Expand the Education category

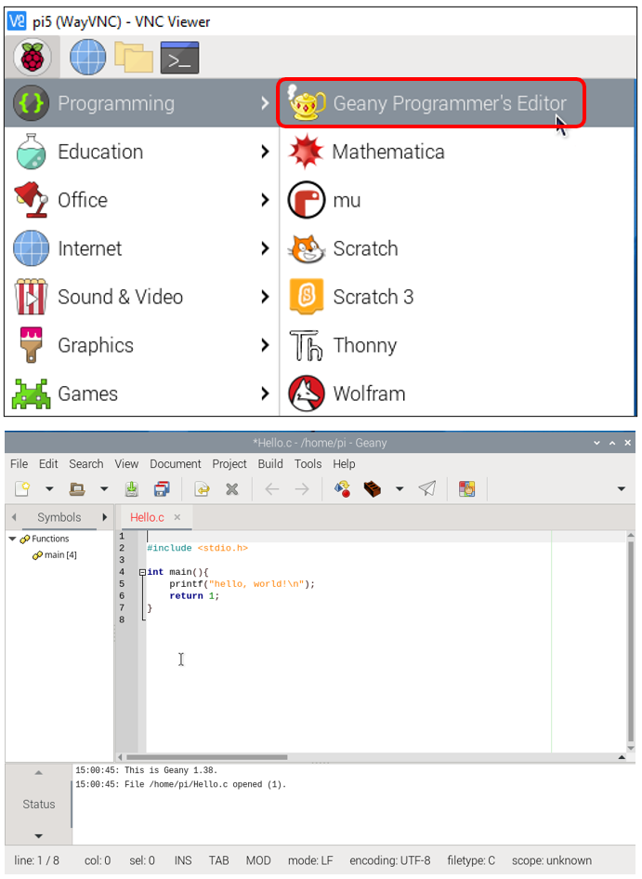[x=141, y=152]
